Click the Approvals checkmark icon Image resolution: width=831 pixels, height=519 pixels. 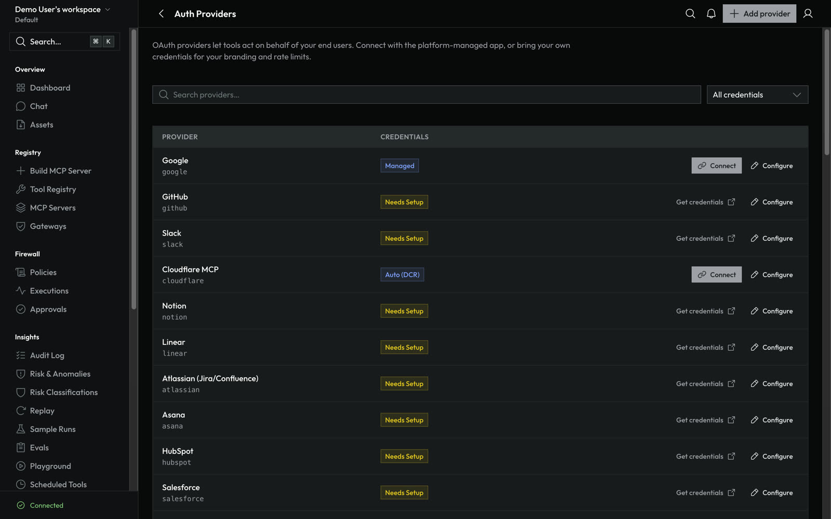(x=21, y=309)
